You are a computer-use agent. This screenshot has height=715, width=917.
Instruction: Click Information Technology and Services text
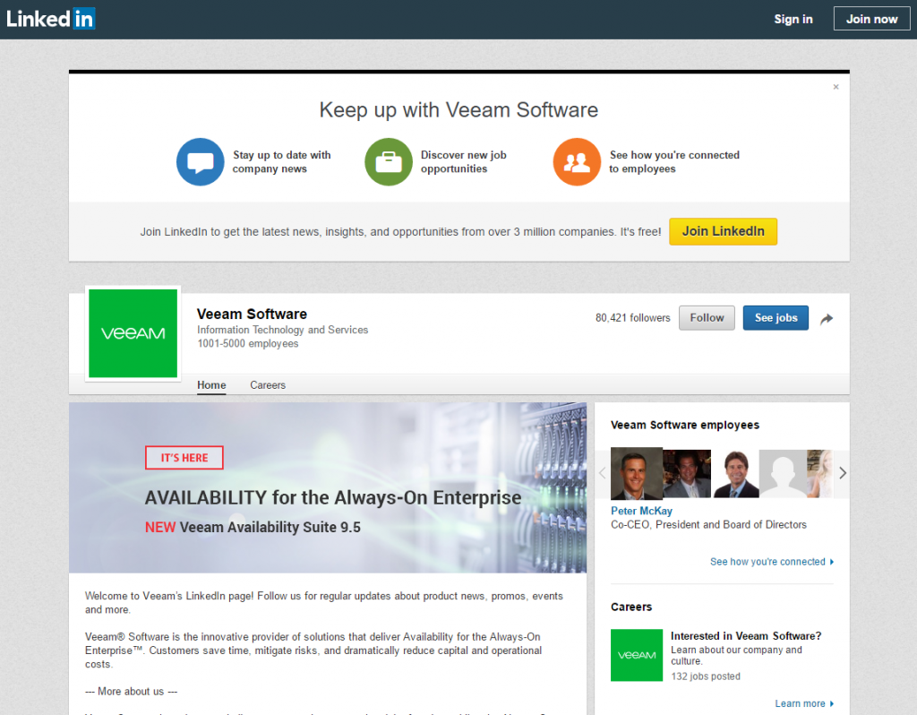point(282,330)
